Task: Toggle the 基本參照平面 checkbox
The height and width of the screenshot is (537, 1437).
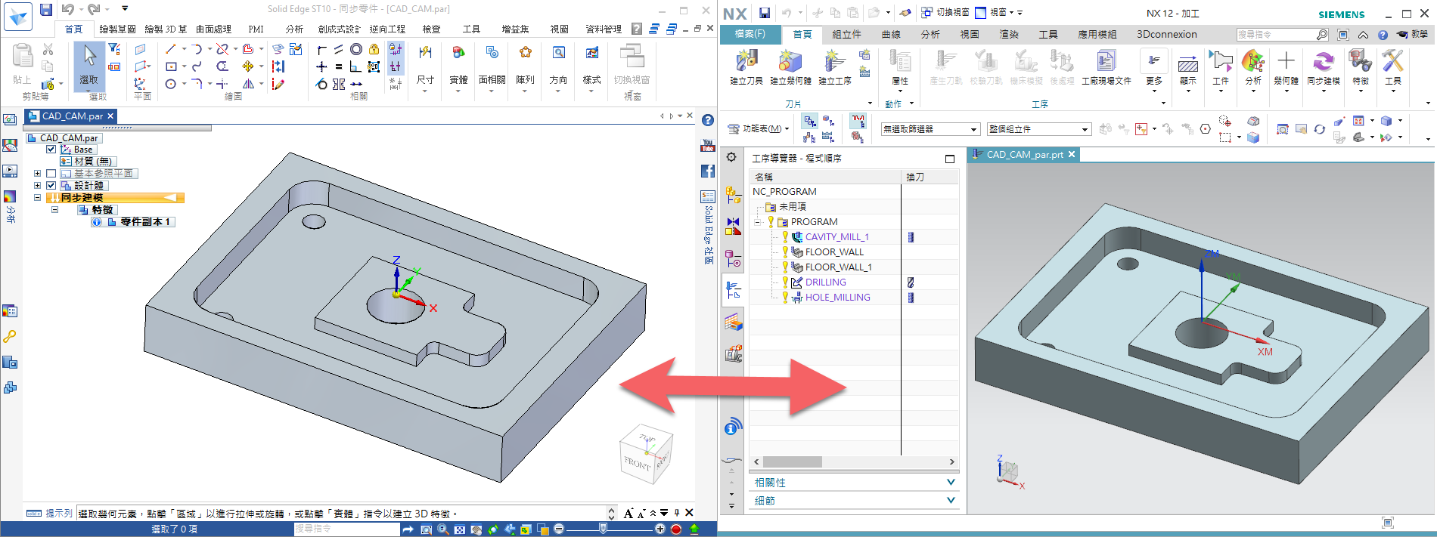Action: 51,174
